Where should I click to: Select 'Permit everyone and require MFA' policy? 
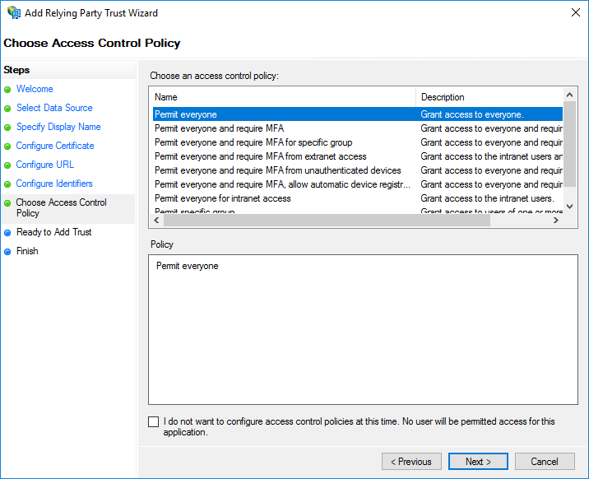pos(220,128)
